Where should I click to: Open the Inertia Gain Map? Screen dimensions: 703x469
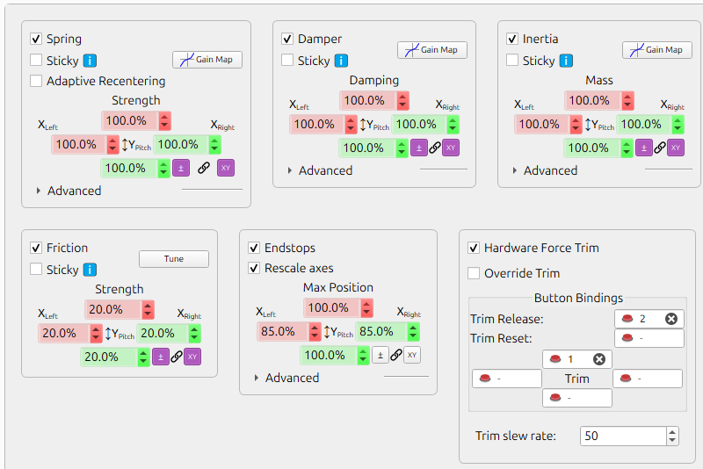657,50
